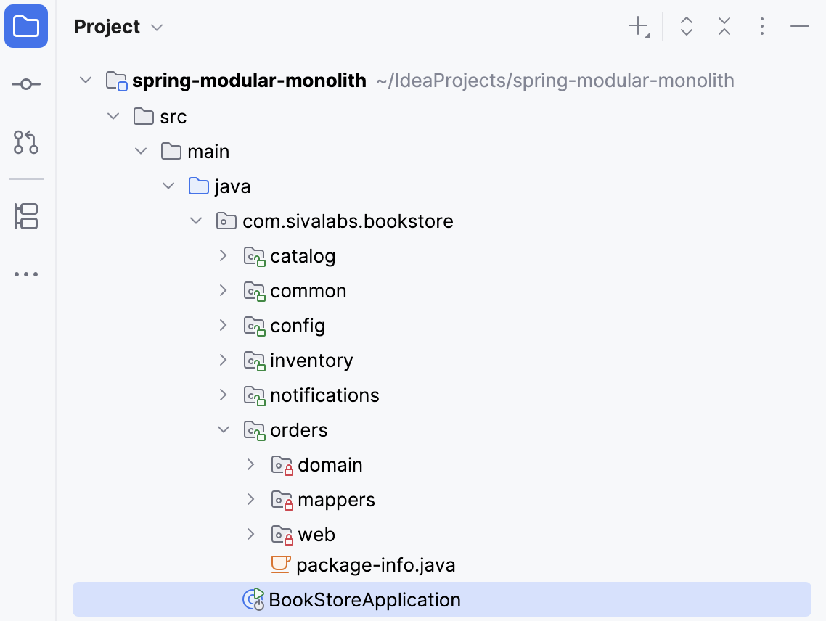Screen dimensions: 826x621
Task: Open the BookStoreApplication class
Action: point(363,599)
